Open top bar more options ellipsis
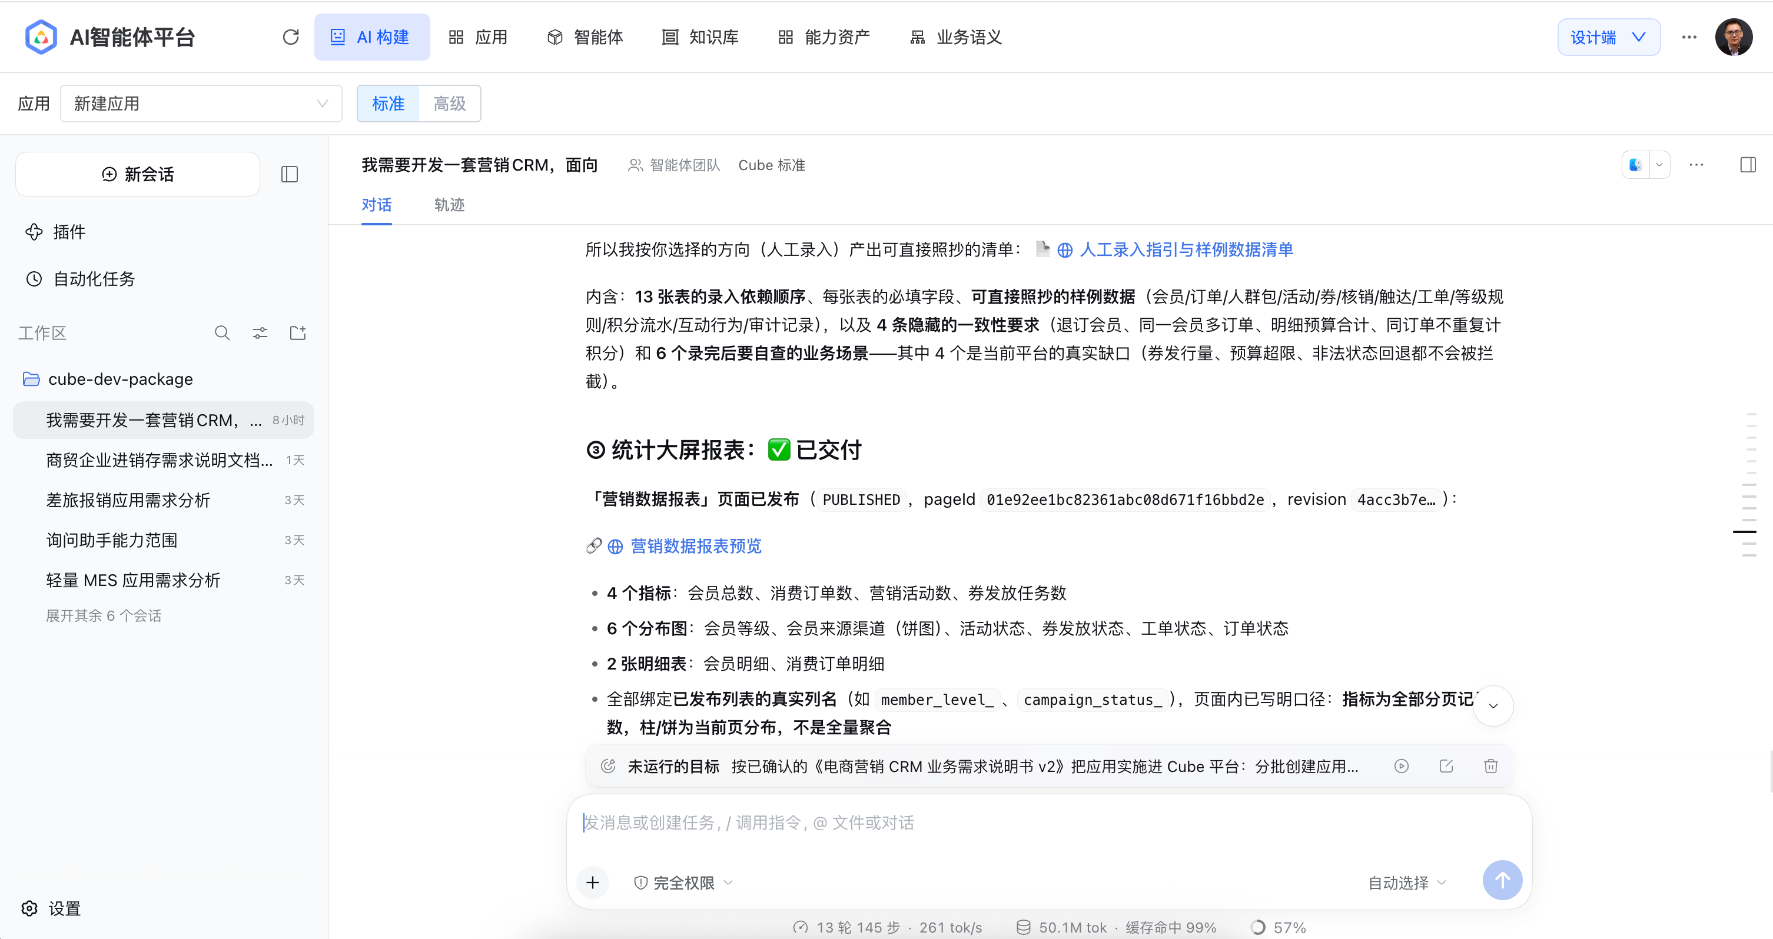This screenshot has width=1773, height=939. [1689, 37]
